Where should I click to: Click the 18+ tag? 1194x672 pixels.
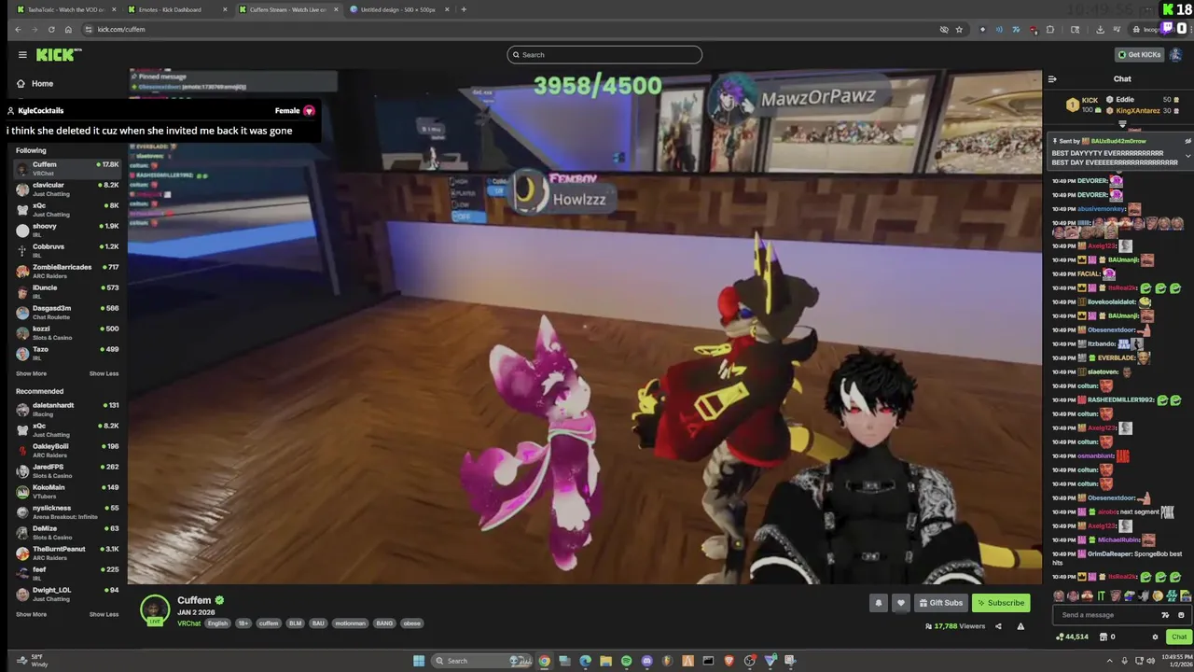243,623
